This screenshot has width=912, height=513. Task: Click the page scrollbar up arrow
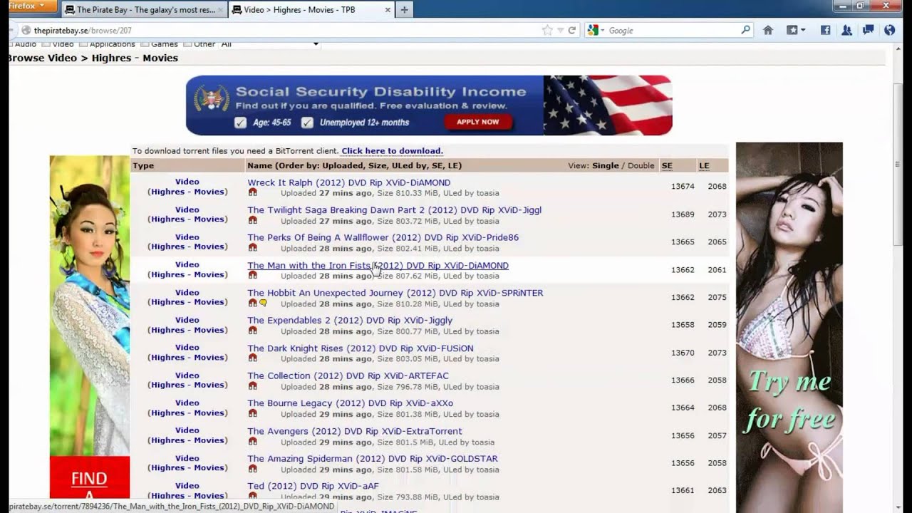click(898, 48)
